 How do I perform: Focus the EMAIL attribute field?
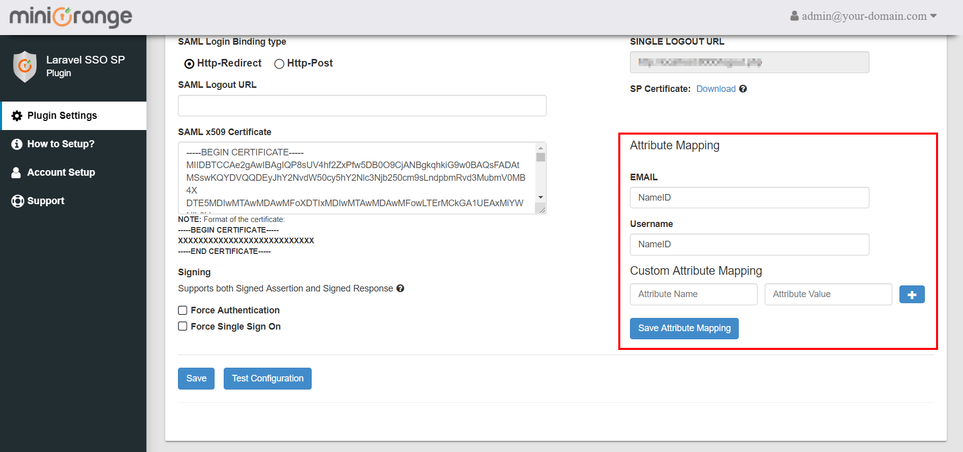(x=749, y=198)
